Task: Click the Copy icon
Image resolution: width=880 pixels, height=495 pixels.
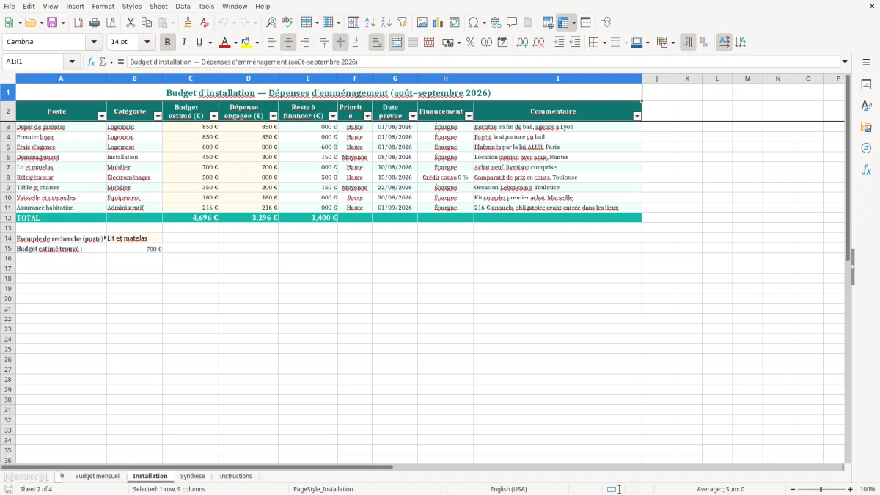Action: click(x=146, y=23)
